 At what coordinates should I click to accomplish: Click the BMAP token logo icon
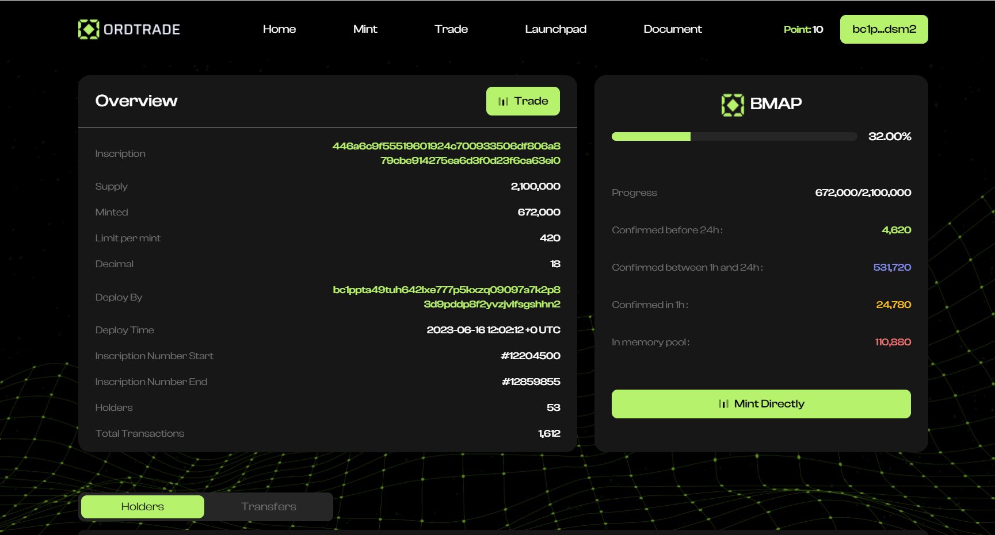tap(733, 105)
